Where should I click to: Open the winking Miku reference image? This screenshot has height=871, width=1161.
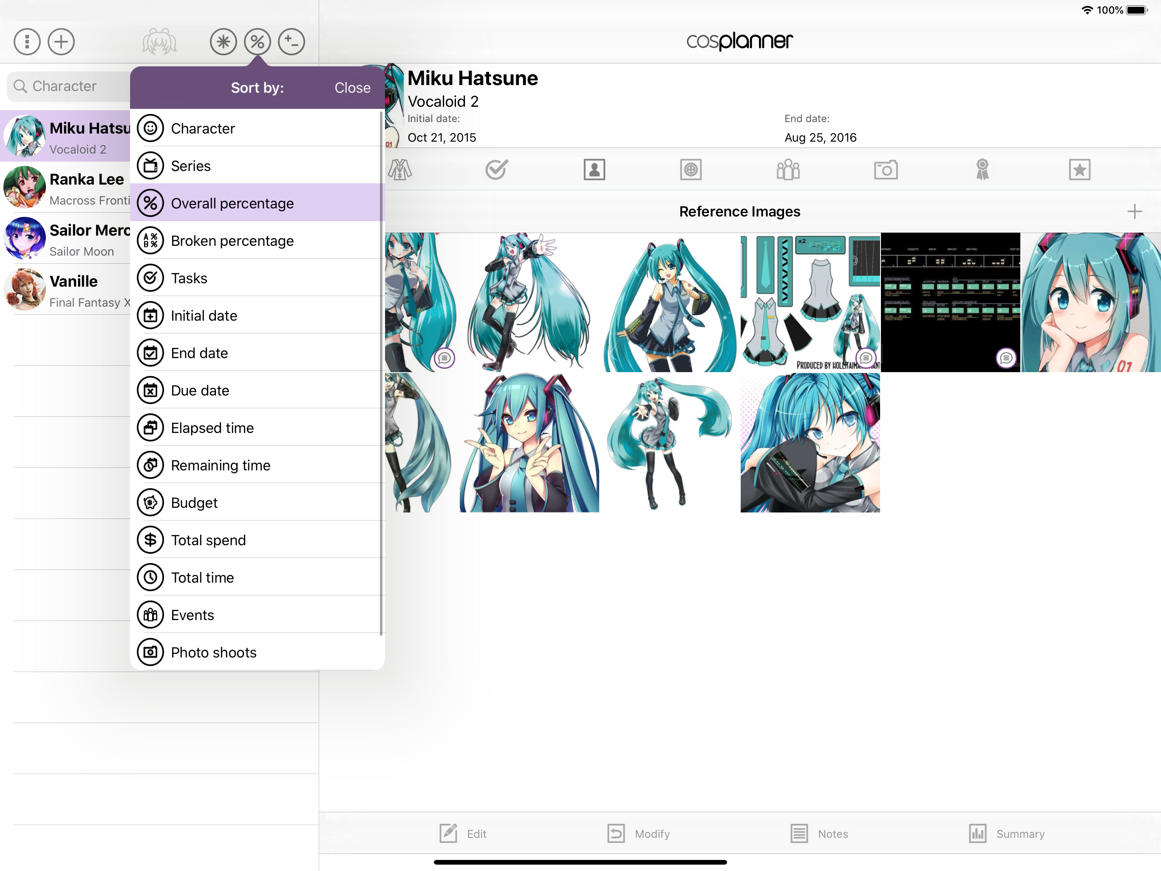point(669,302)
